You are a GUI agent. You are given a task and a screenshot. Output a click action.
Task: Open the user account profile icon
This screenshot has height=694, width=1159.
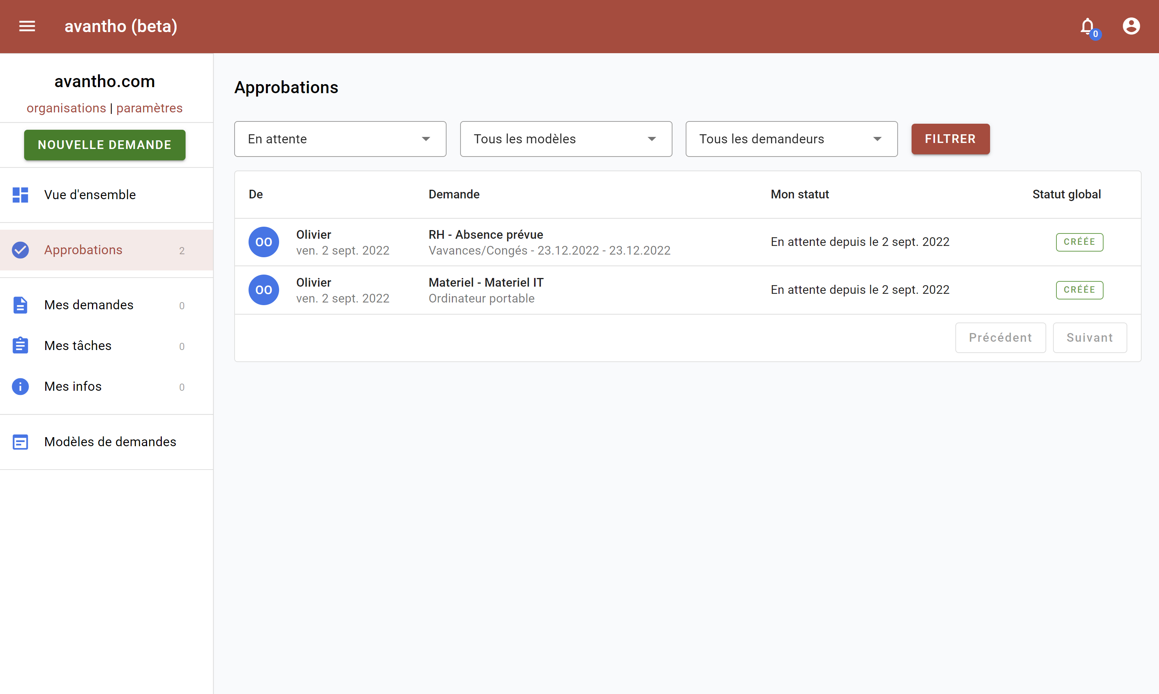click(1131, 26)
